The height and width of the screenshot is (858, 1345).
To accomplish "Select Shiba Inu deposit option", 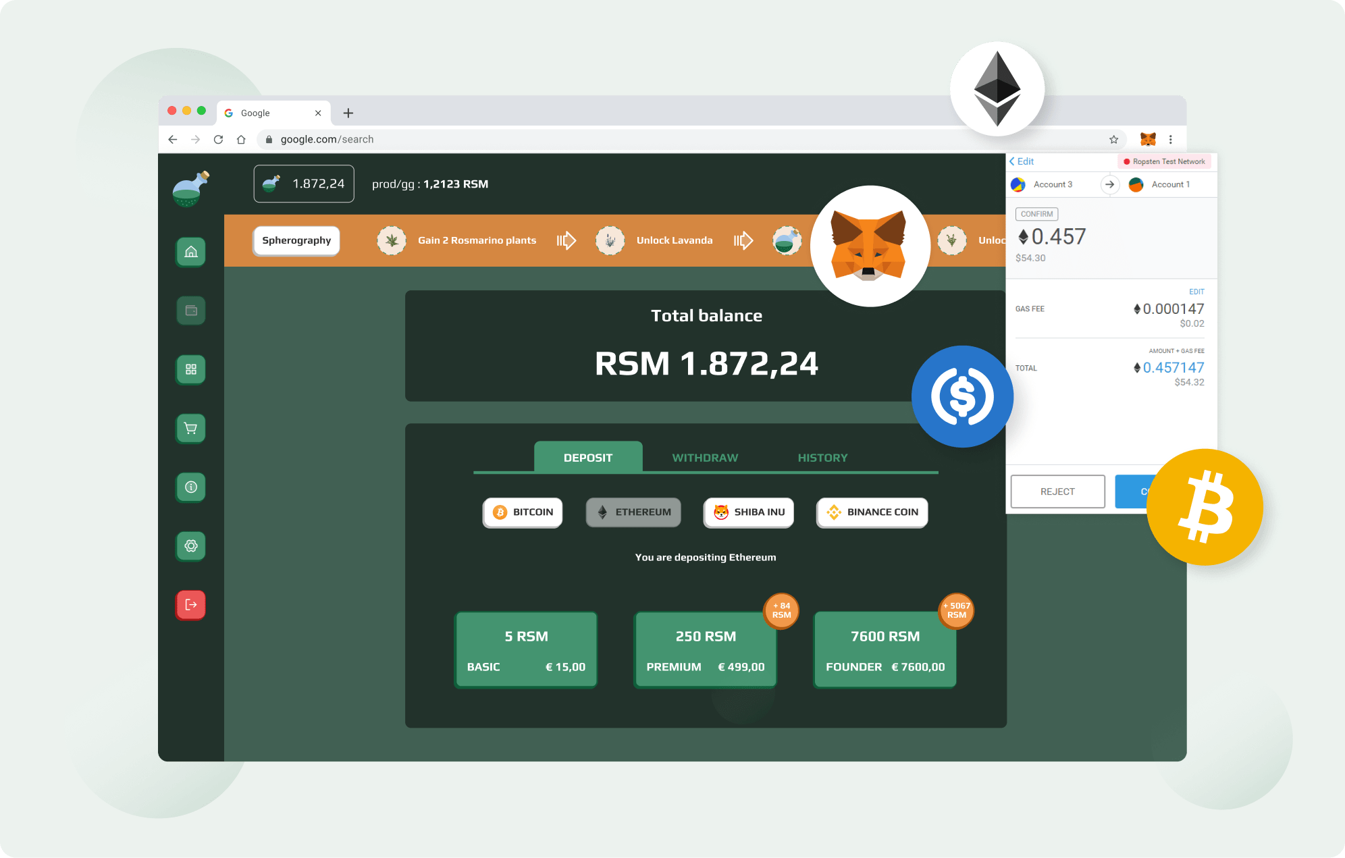I will pos(749,512).
